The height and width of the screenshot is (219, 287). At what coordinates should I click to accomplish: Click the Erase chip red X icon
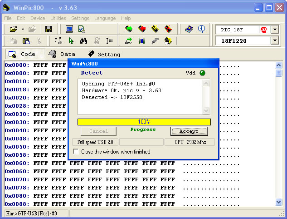(168, 29)
